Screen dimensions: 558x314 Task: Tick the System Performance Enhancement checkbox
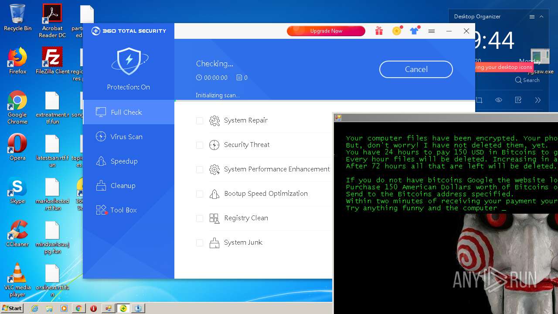[x=200, y=170]
